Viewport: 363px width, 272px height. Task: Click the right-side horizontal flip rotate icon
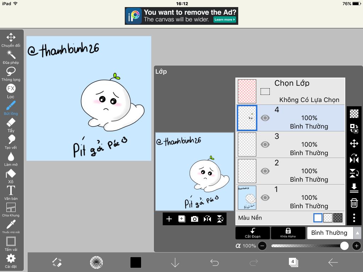(x=354, y=158)
